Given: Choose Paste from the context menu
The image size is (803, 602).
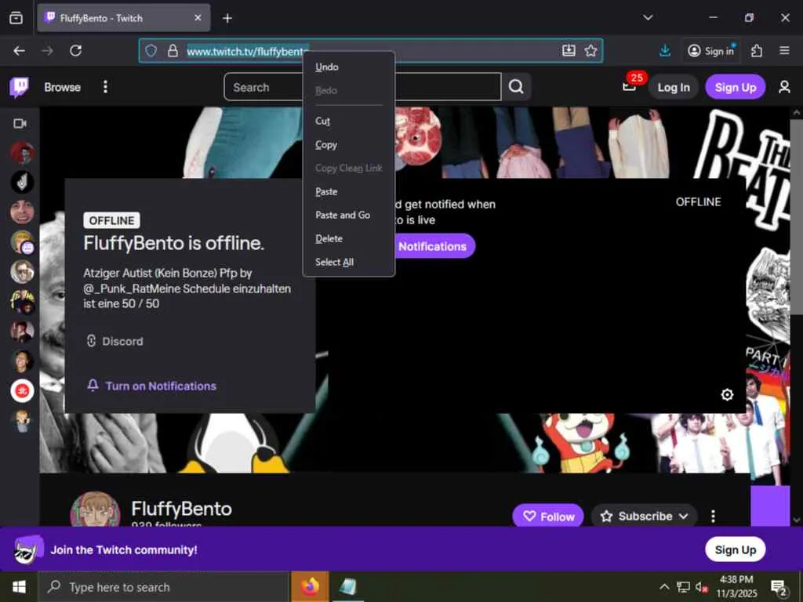Looking at the screenshot, I should [x=349, y=191].
